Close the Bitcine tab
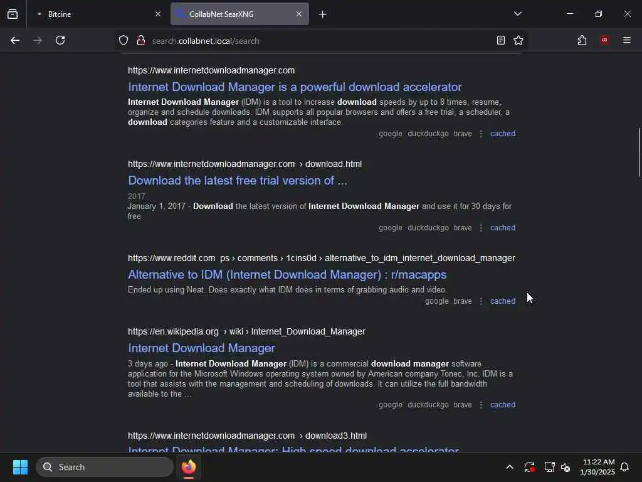This screenshot has width=642, height=482. click(x=157, y=14)
